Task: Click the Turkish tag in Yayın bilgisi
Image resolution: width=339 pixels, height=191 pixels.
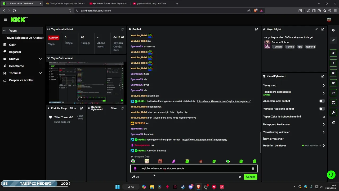Action: tap(278, 47)
